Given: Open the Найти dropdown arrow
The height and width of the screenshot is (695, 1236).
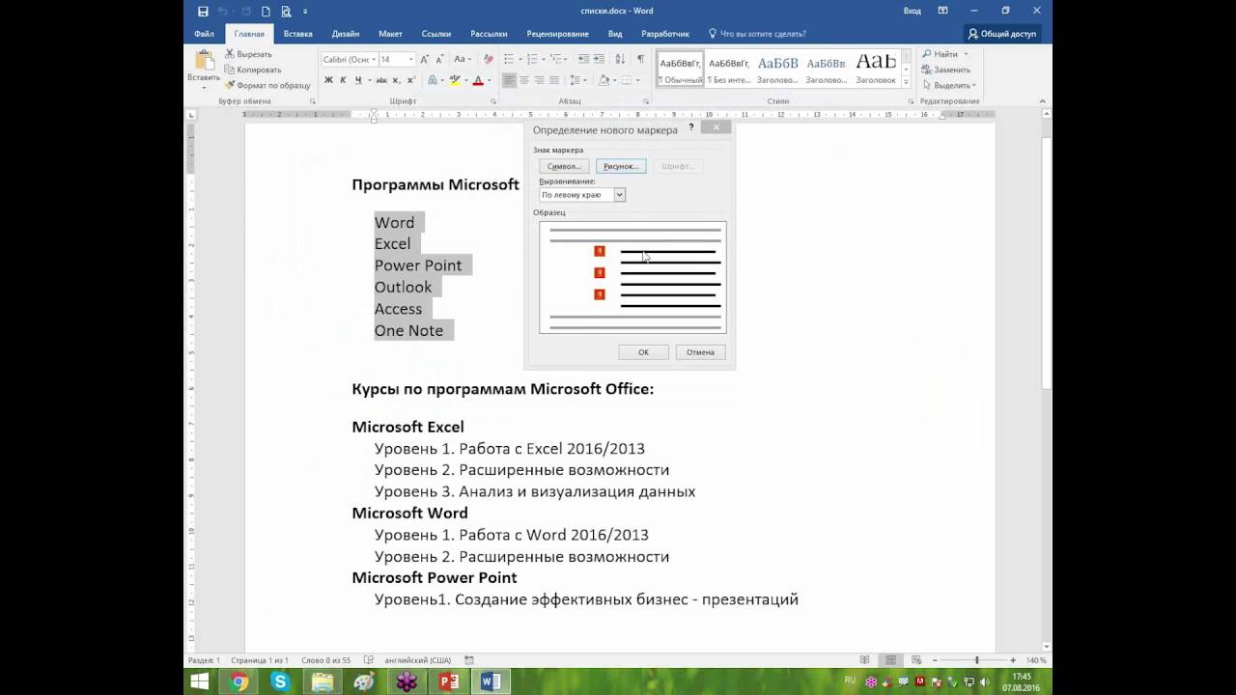Looking at the screenshot, I should pyautogui.click(x=965, y=54).
